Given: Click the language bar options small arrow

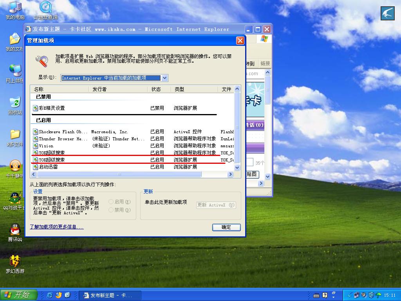Looking at the screenshot, I should (334, 297).
